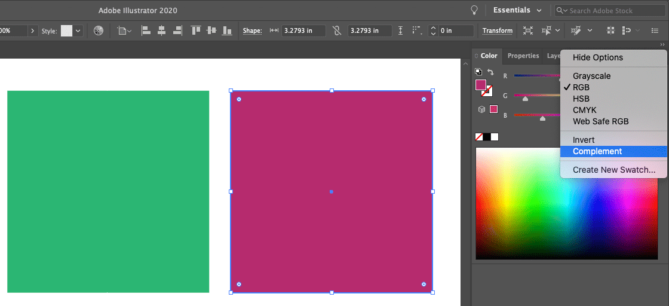Click Vertical Align Center icon

(x=211, y=30)
